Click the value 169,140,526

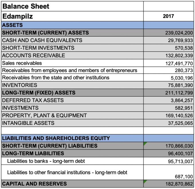179,116
